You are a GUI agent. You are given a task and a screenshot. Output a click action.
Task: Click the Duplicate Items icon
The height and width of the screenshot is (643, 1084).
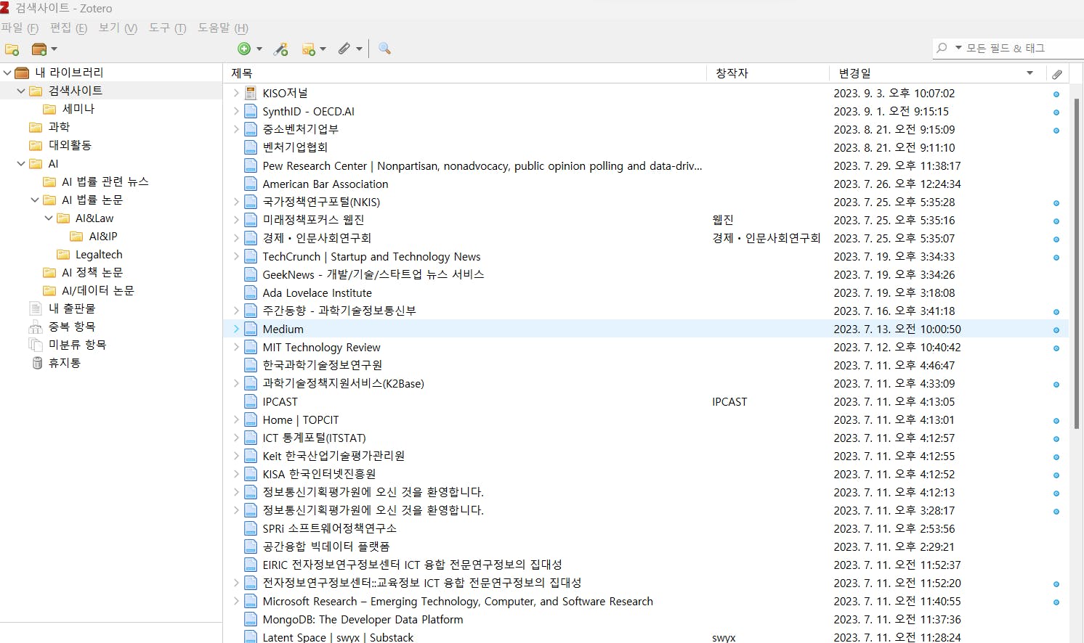pyautogui.click(x=36, y=327)
